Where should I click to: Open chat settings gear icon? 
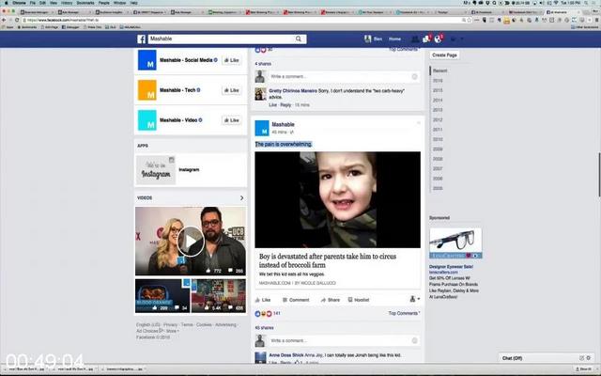pos(589,358)
